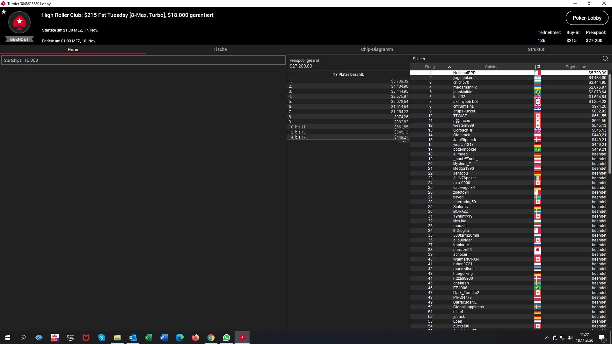The image size is (612, 344).
Task: Select player drupa-lucker in list
Action: tap(509, 111)
